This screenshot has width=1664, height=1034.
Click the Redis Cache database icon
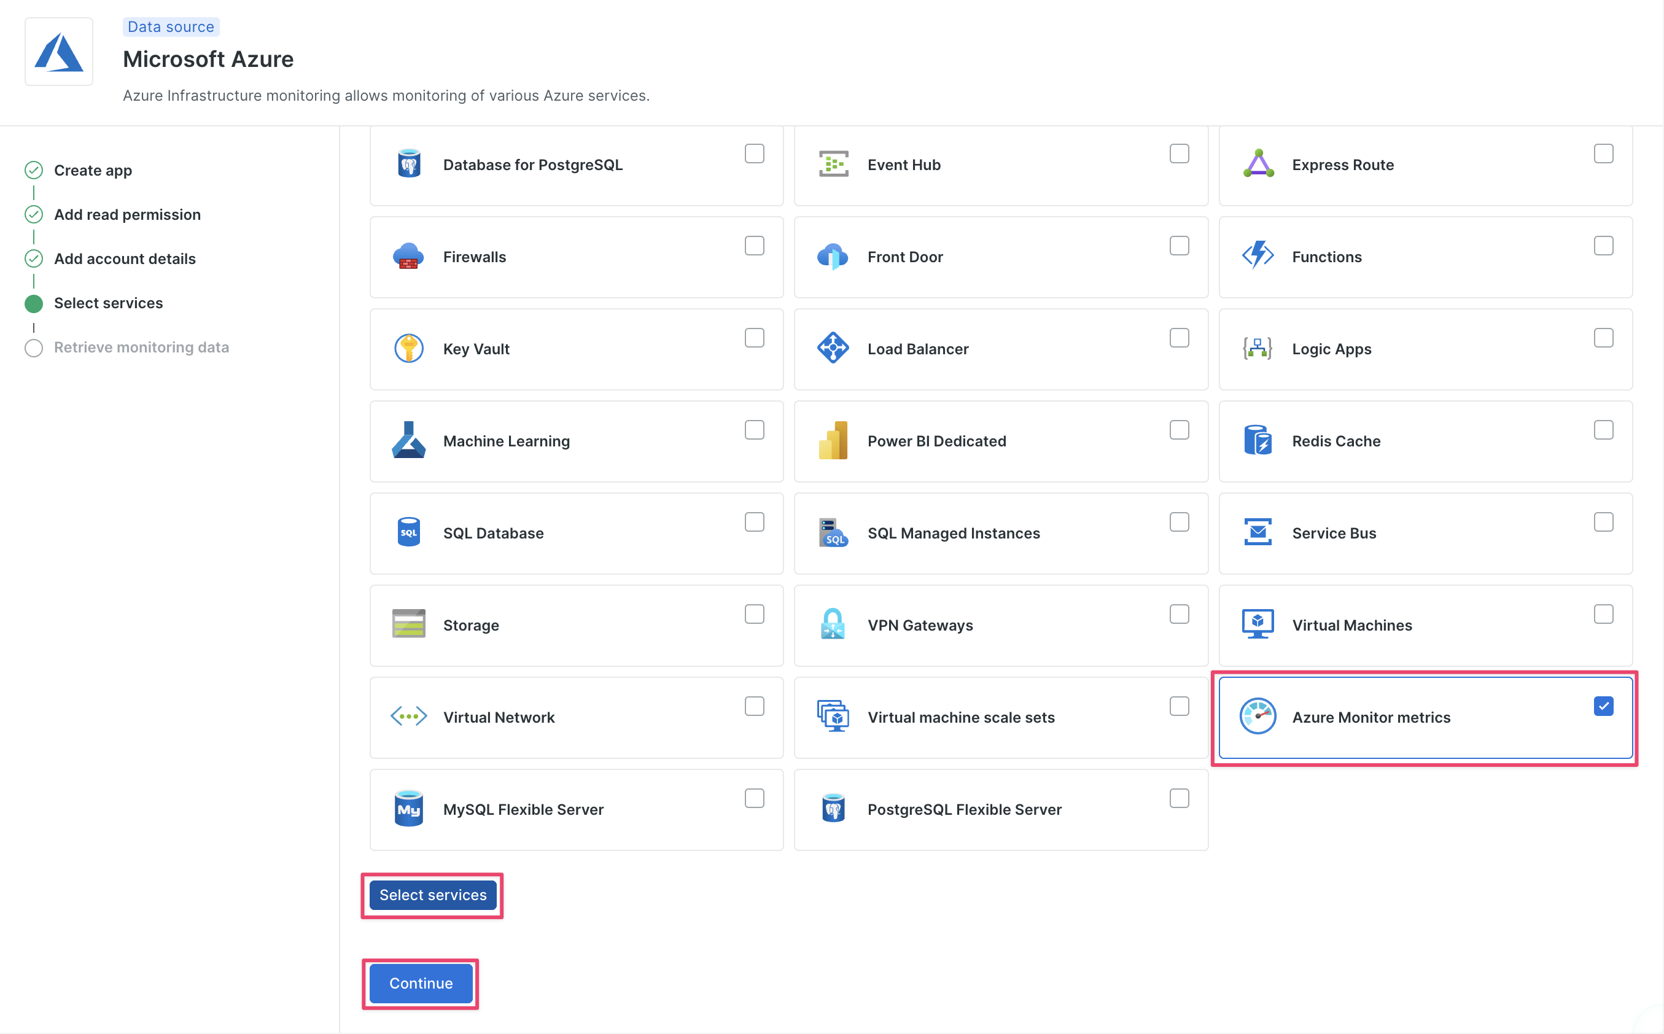click(x=1258, y=440)
